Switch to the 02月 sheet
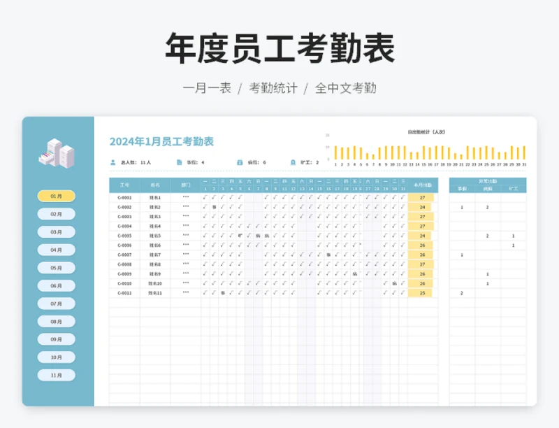 click(x=57, y=214)
